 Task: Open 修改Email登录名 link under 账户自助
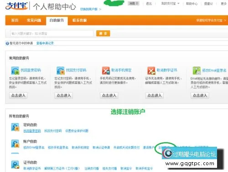34,147
